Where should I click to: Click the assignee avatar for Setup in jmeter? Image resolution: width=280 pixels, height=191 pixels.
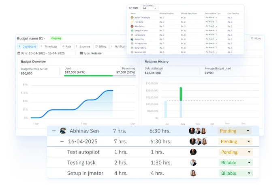pos(193,173)
